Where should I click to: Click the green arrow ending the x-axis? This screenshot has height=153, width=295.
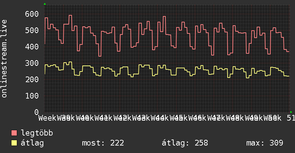(x=291, y=112)
